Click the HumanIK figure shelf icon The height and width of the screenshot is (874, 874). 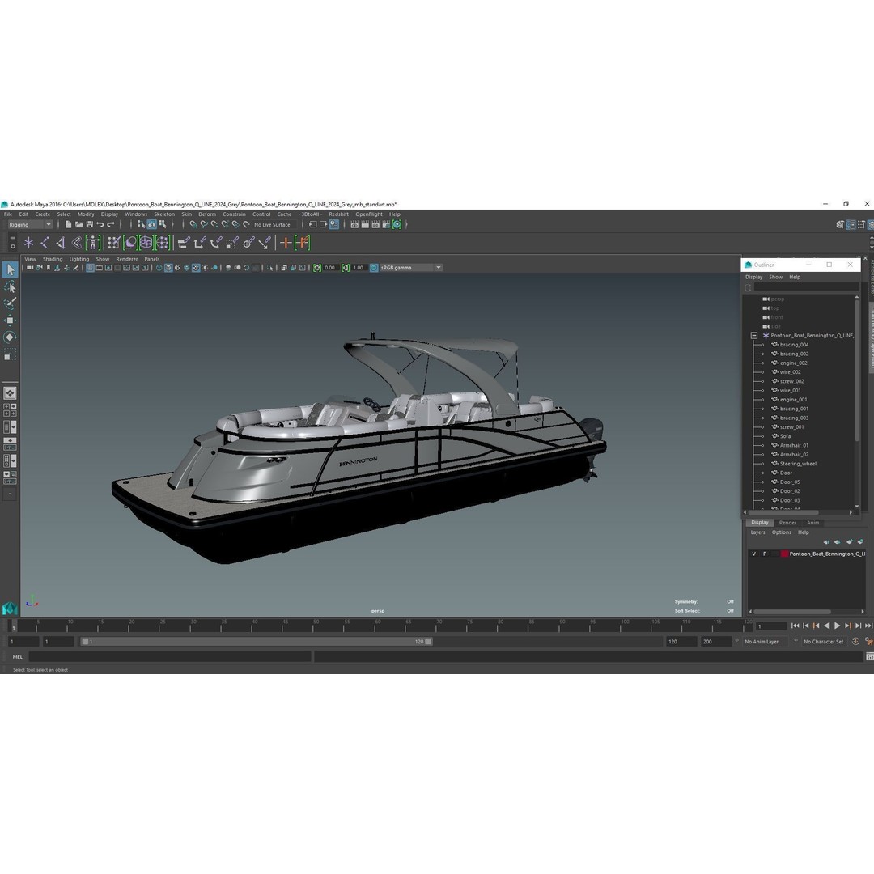(x=93, y=243)
